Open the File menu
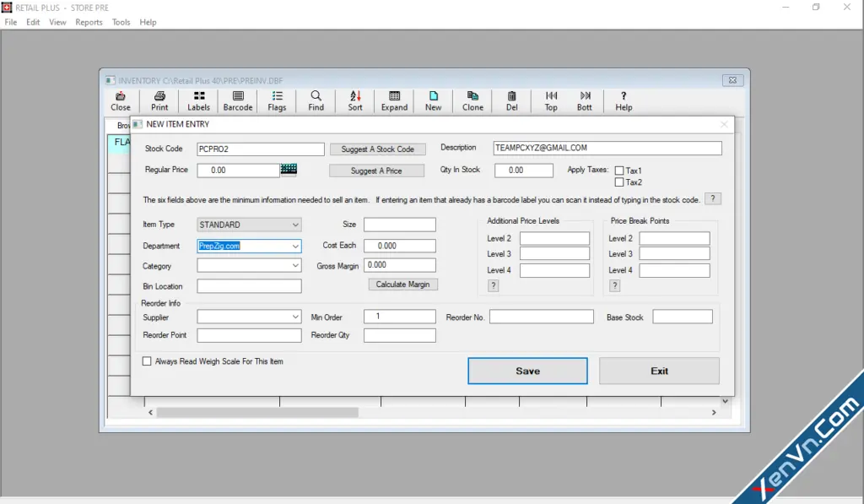864x504 pixels. tap(11, 22)
